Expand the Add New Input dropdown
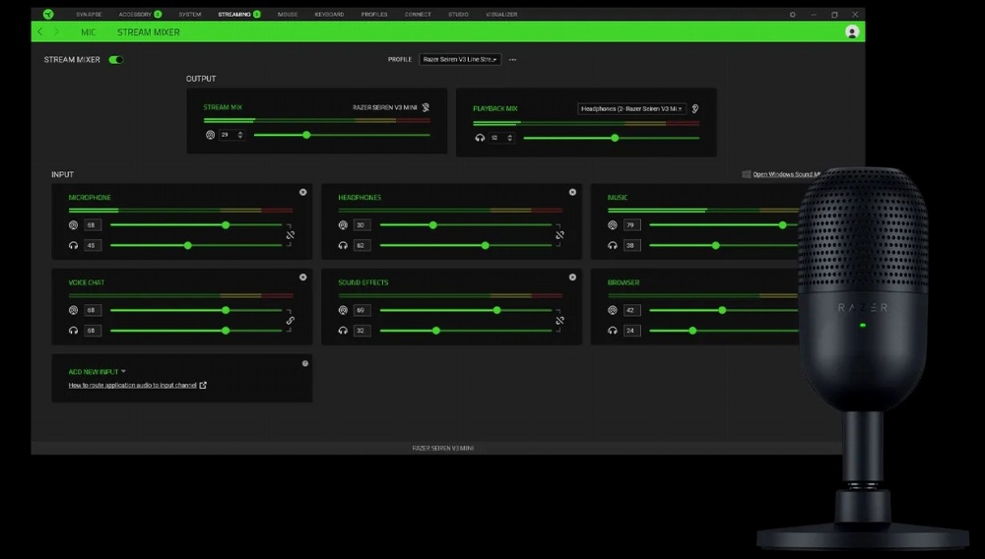The image size is (985, 559). point(97,371)
